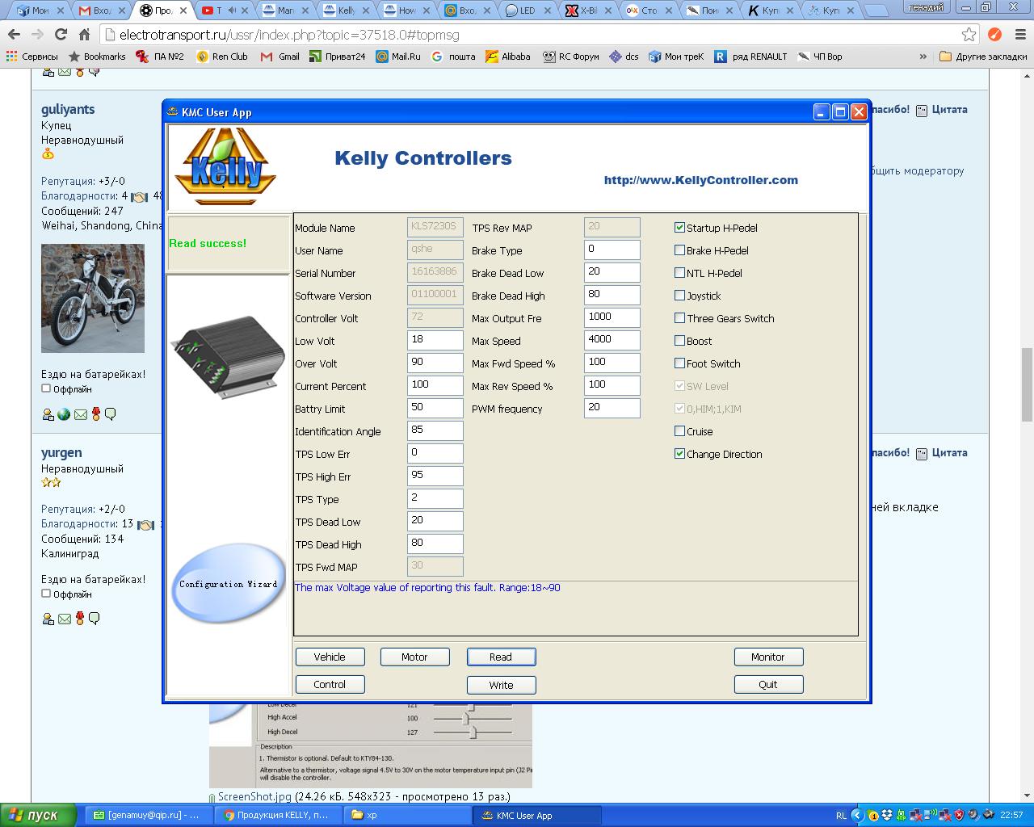Uncheck Startup H-Pedel checkbox
This screenshot has width=1034, height=827.
click(x=679, y=228)
